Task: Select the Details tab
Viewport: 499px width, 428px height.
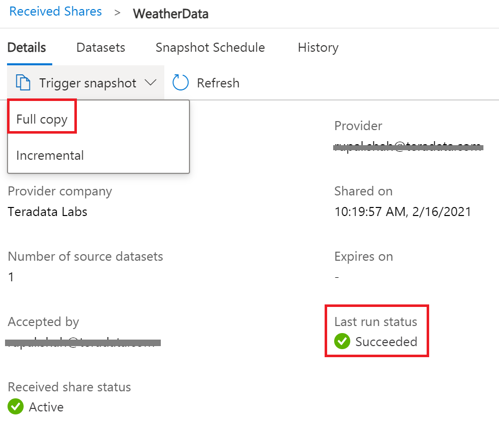Action: 26,47
